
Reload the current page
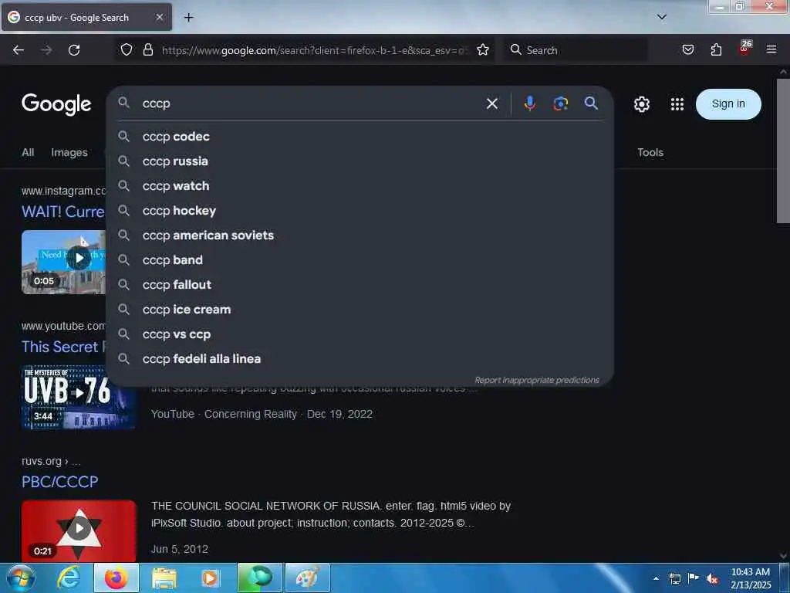click(74, 50)
